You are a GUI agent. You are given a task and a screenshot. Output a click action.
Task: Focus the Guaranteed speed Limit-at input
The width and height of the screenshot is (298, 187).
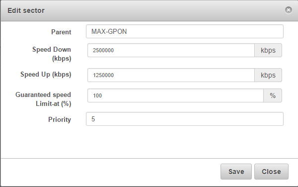(175, 95)
